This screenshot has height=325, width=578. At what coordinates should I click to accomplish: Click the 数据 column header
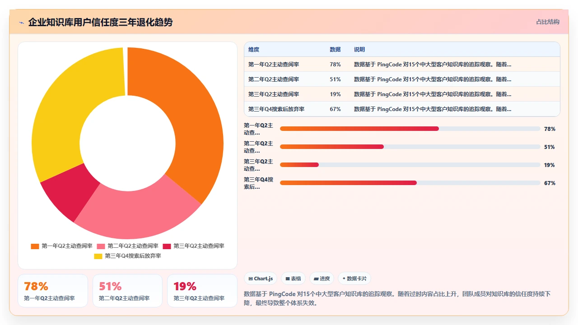pyautogui.click(x=335, y=50)
